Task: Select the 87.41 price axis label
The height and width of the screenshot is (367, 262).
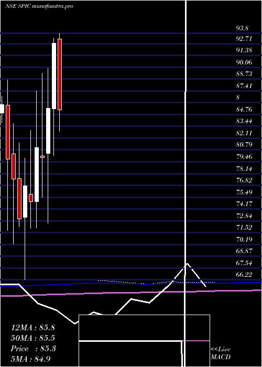Action: click(244, 86)
